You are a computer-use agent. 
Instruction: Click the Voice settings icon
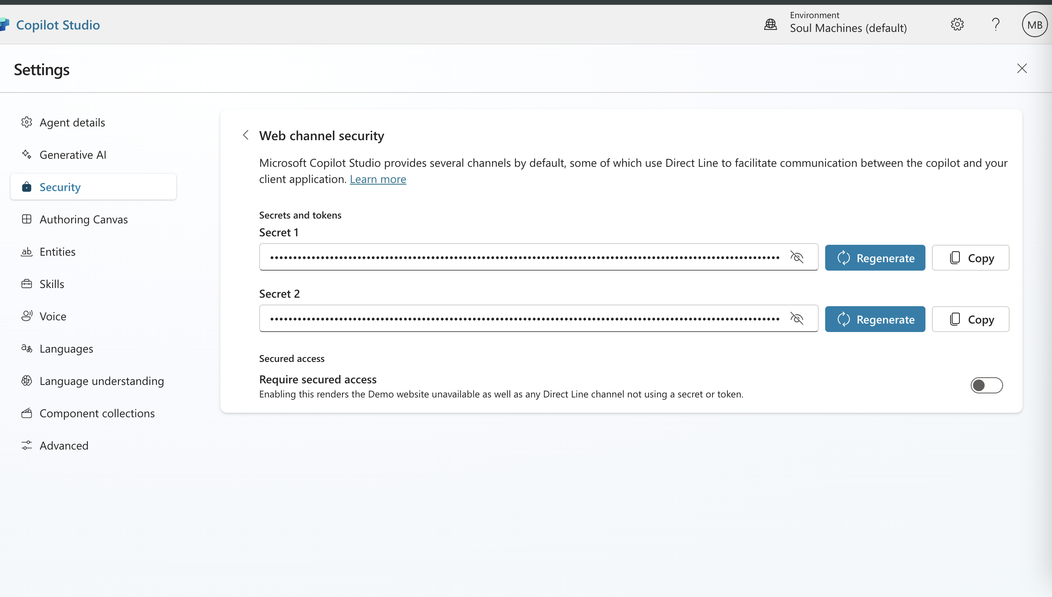coord(27,316)
